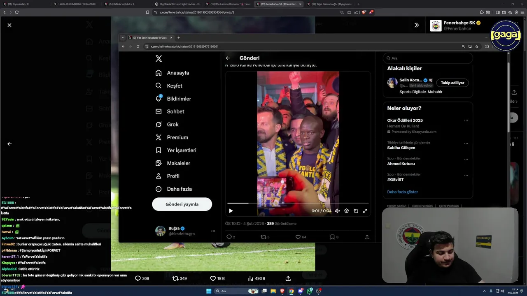This screenshot has width=527, height=296.
Task: Bookmark the inner page with the star
Action: 477,46
